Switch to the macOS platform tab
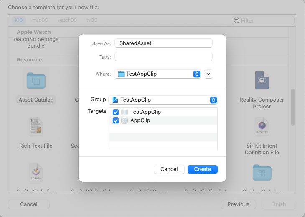Viewport: 305px width, 217px height. 40,20
